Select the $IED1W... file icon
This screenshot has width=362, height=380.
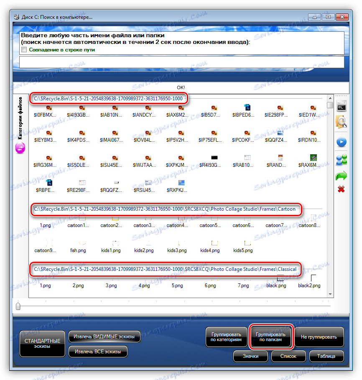point(313,108)
